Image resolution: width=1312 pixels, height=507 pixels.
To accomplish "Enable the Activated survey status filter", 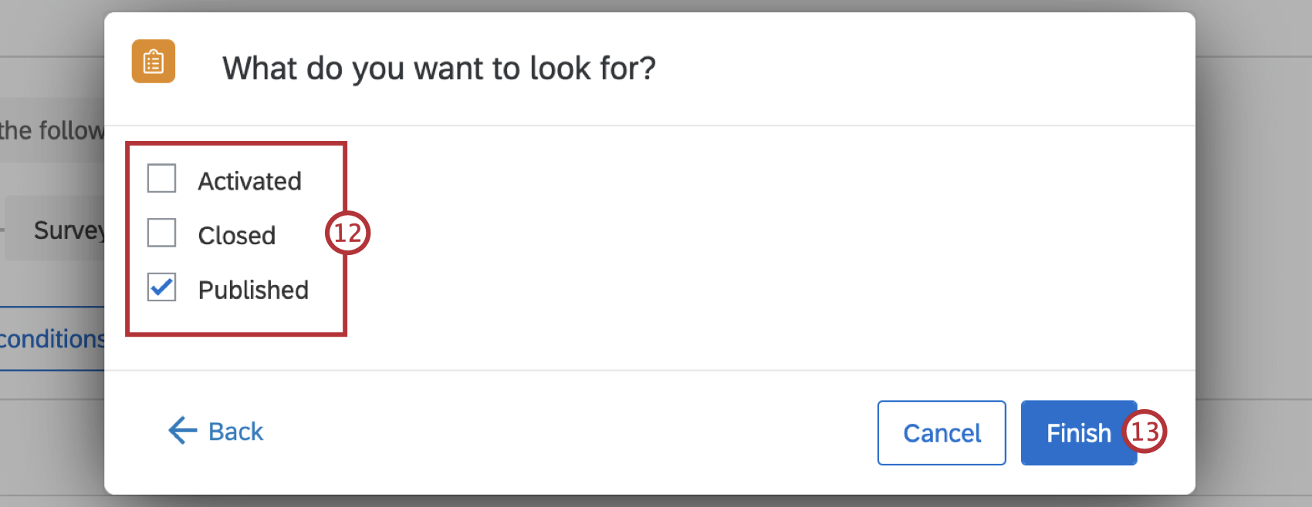I will [x=161, y=178].
